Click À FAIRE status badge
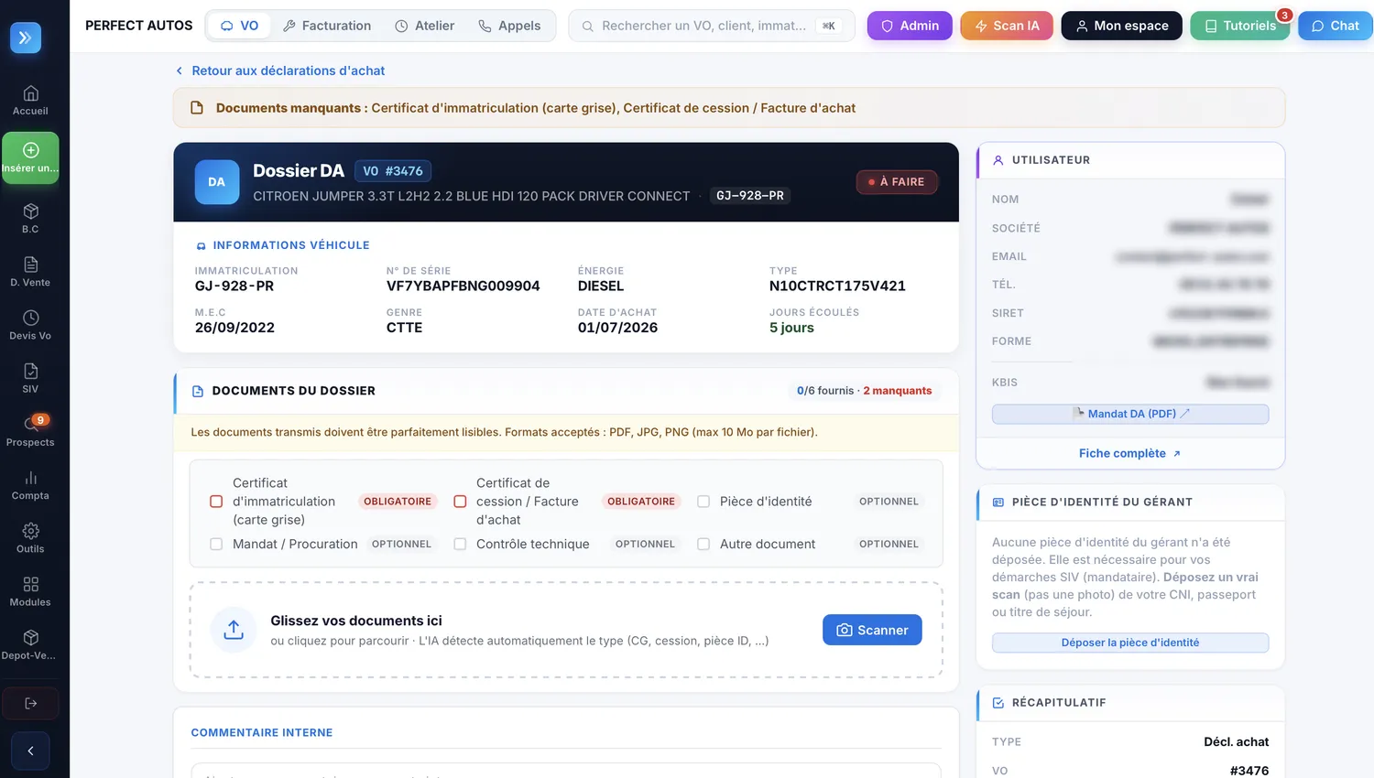 tap(897, 182)
